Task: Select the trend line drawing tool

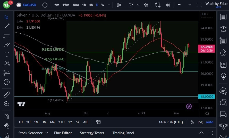Action: (x=7, y=26)
